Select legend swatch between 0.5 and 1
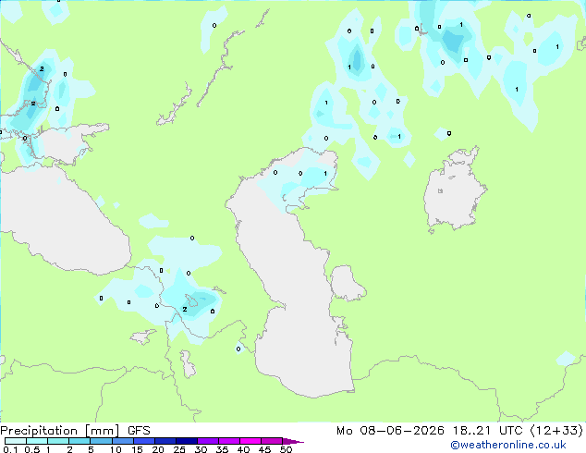The image size is (586, 453). (x=37, y=441)
